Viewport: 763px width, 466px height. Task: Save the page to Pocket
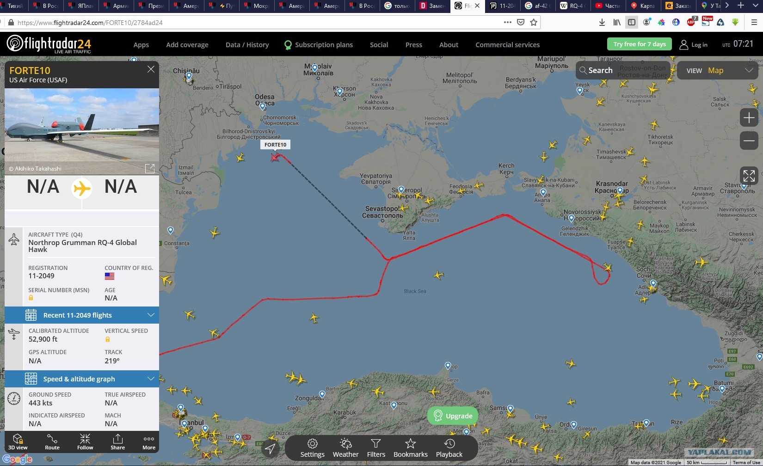tap(521, 22)
